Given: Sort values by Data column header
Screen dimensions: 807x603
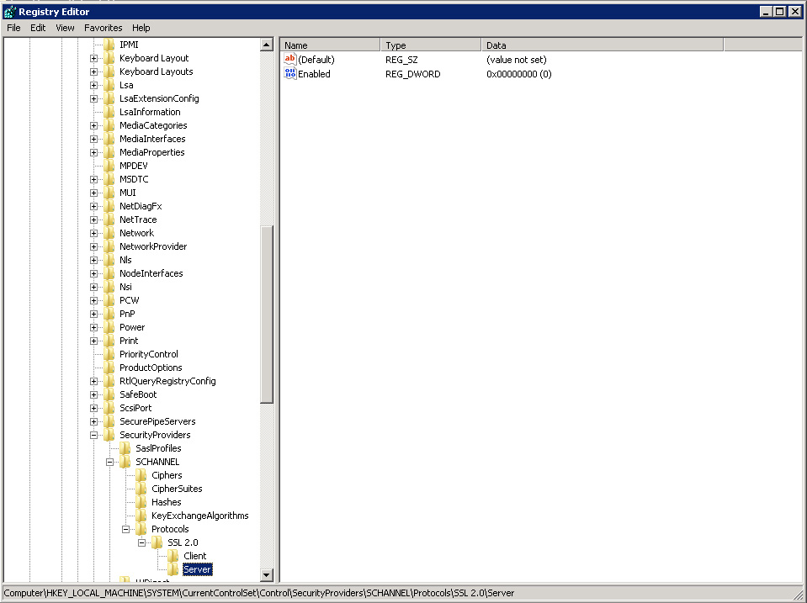Looking at the screenshot, I should pyautogui.click(x=603, y=45).
